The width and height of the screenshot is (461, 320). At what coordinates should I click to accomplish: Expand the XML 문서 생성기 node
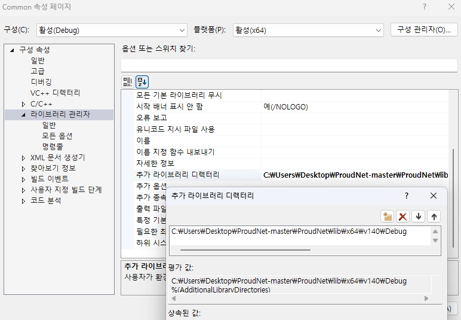pos(23,158)
